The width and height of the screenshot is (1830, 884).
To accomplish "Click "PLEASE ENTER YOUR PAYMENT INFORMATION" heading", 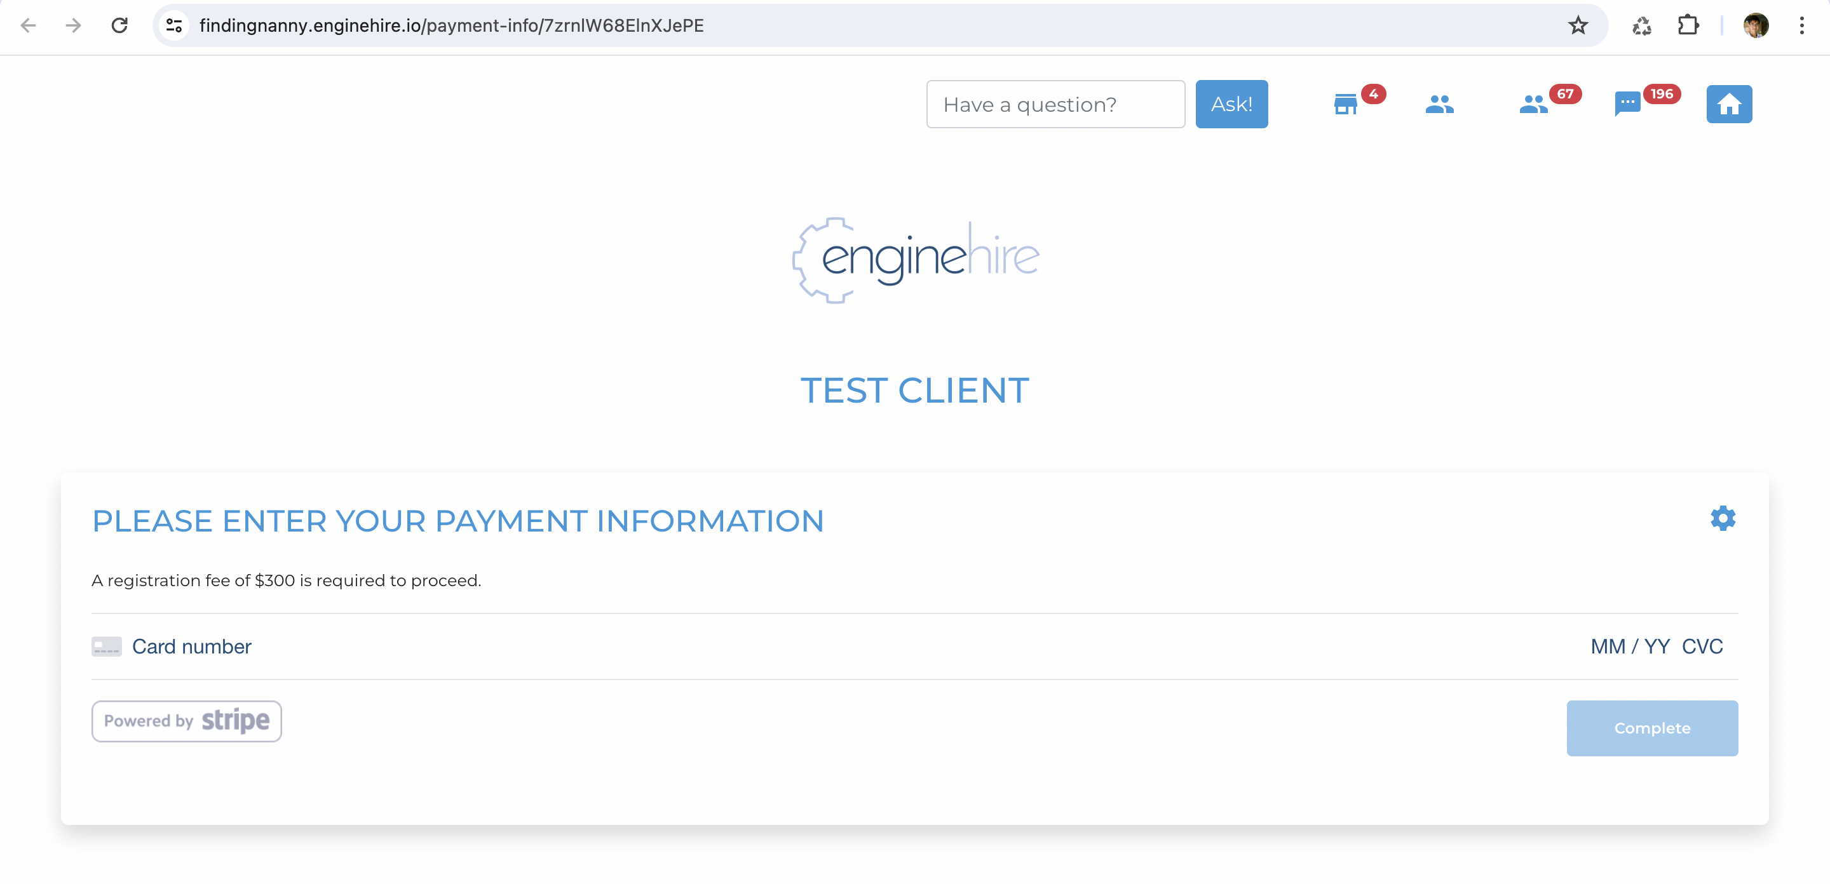I will (x=457, y=521).
